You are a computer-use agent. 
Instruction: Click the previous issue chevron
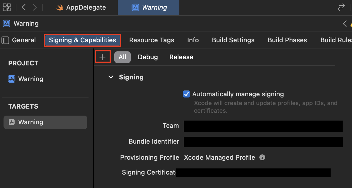pyautogui.click(x=345, y=24)
